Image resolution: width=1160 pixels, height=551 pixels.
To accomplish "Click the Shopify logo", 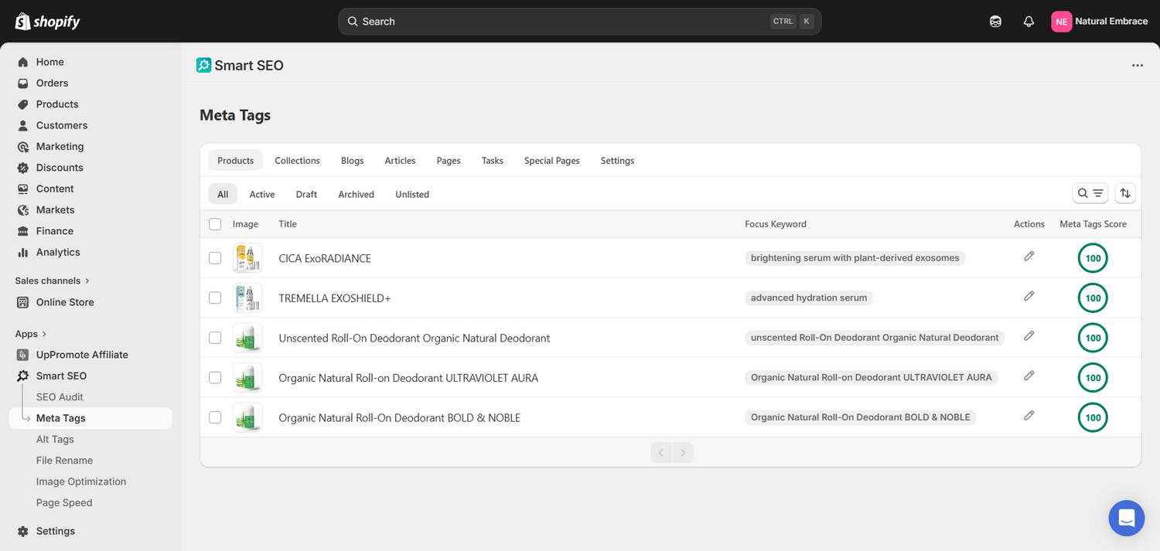I will click(x=47, y=22).
